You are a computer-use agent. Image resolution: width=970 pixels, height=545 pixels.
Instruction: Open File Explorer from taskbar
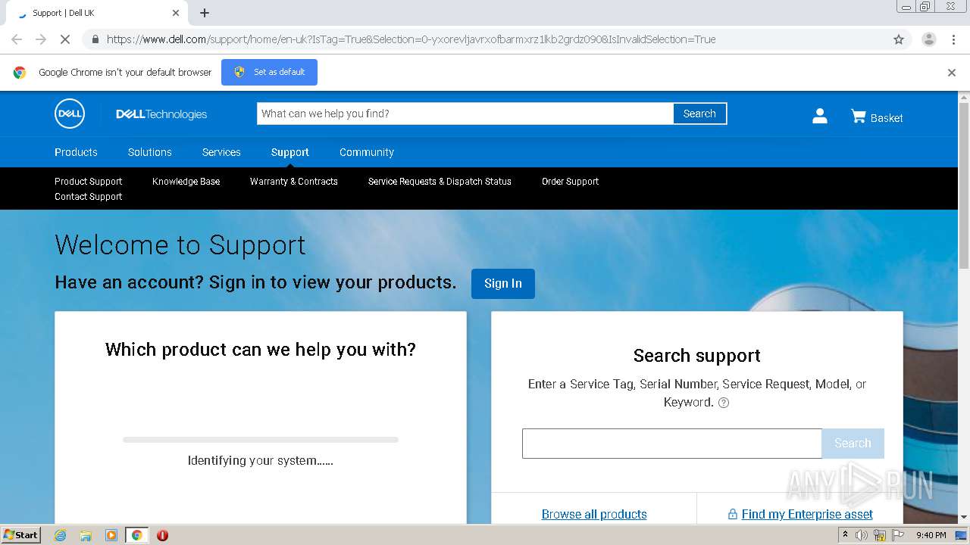(86, 535)
